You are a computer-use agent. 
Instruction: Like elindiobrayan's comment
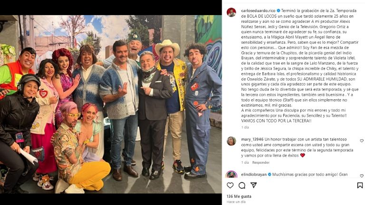[x=362, y=176]
